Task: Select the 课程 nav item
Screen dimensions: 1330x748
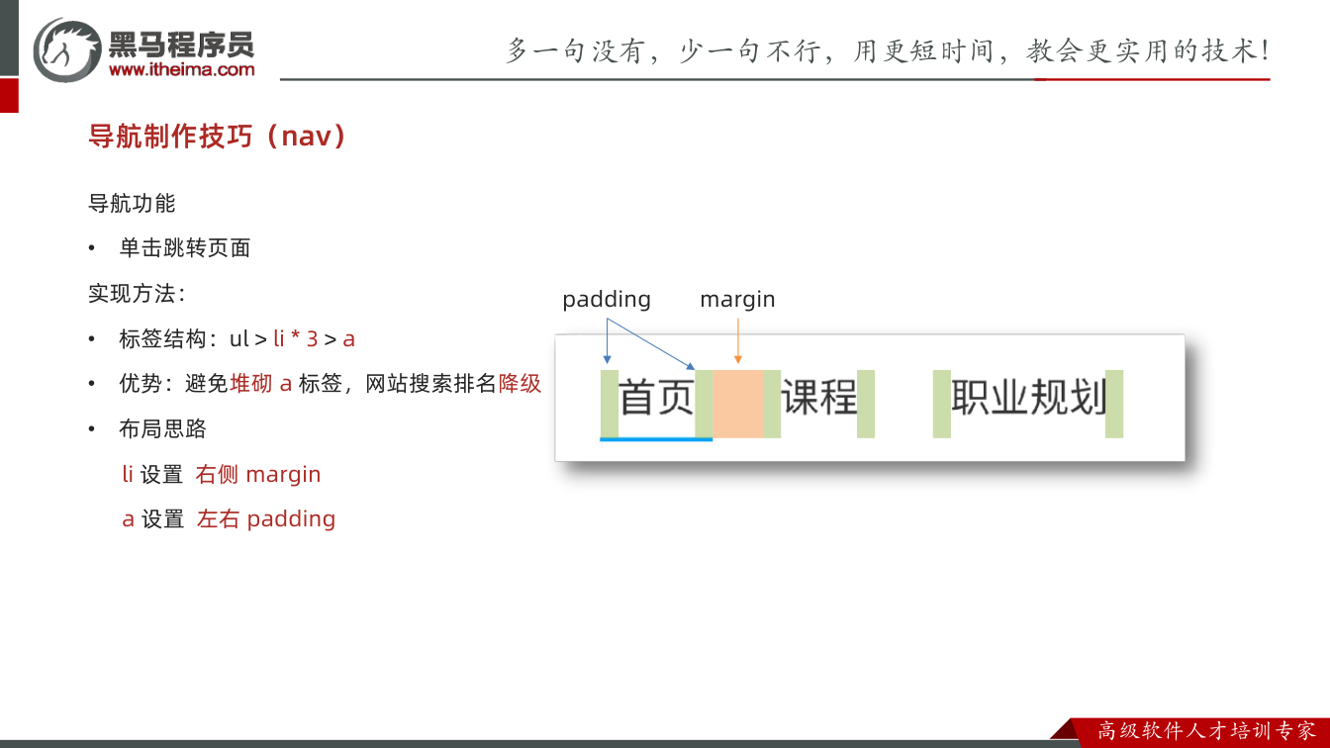Action: click(x=819, y=398)
